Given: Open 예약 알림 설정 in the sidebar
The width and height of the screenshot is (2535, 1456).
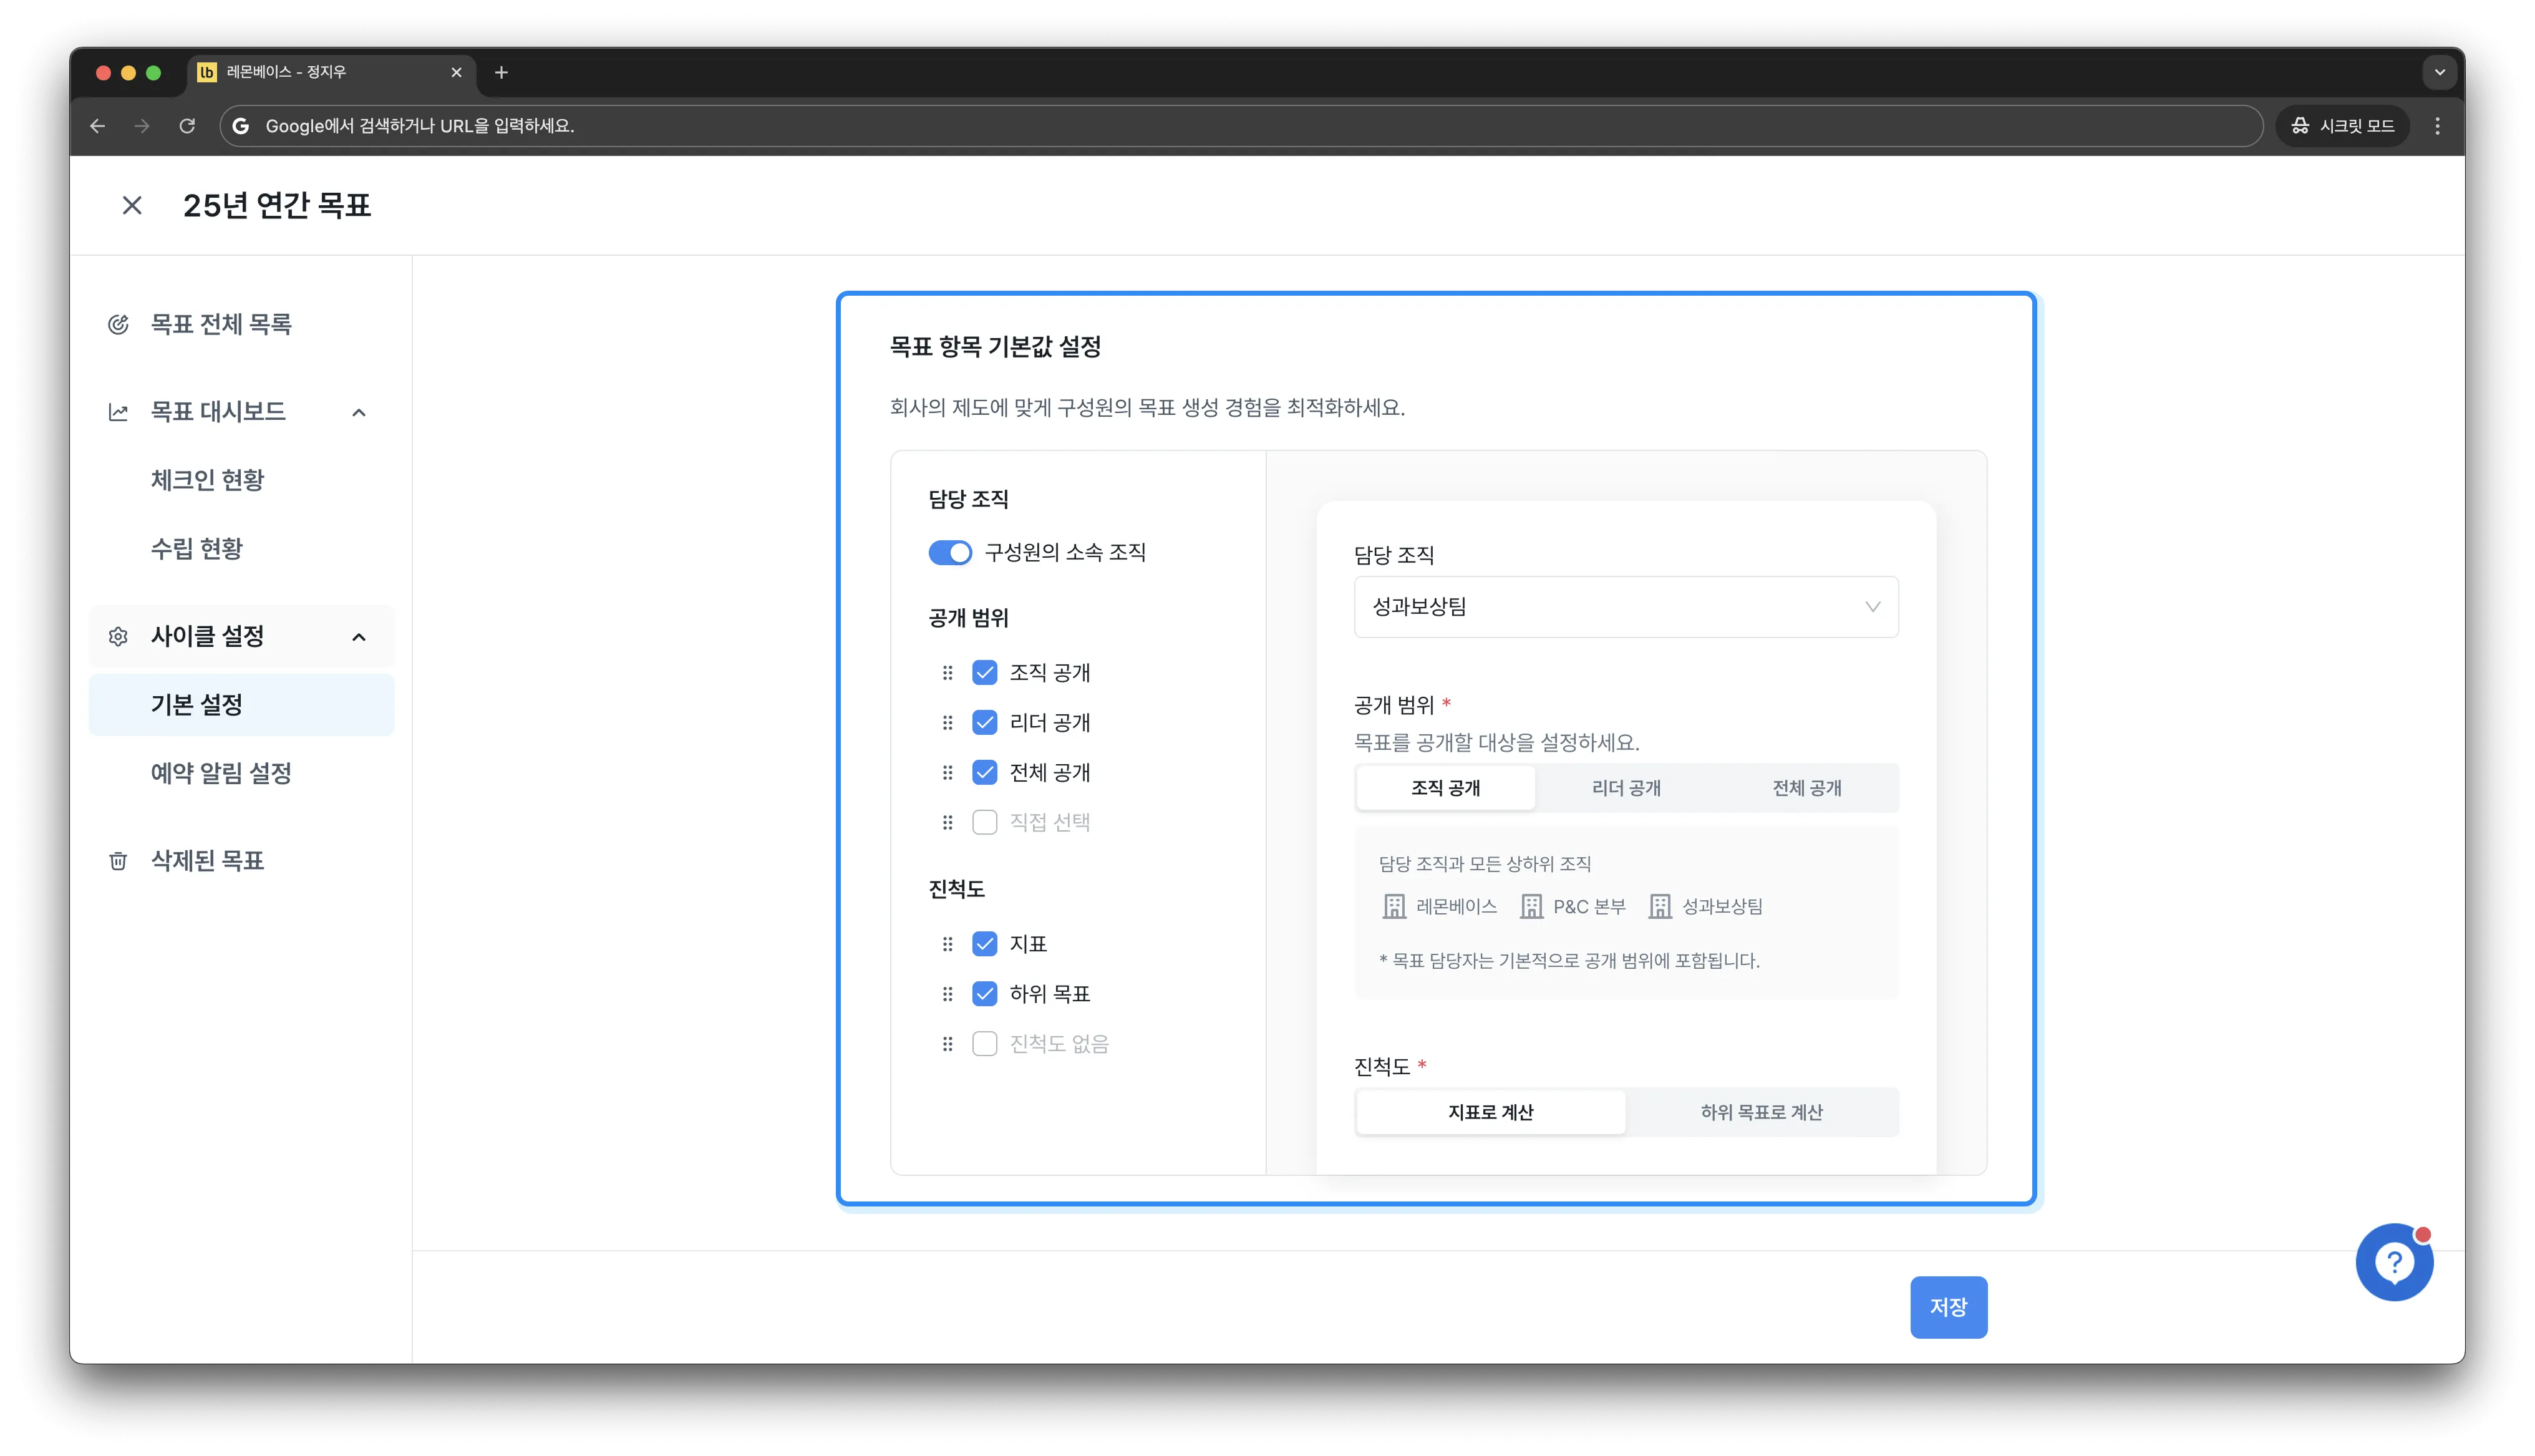Looking at the screenshot, I should [x=221, y=773].
